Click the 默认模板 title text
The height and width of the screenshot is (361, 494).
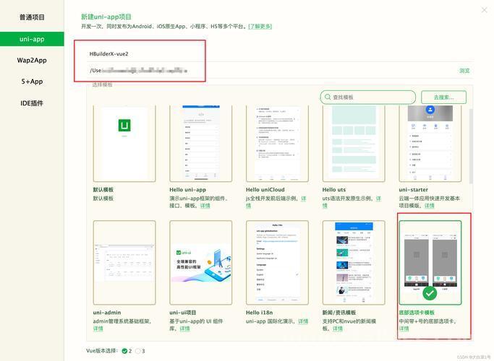[103, 190]
